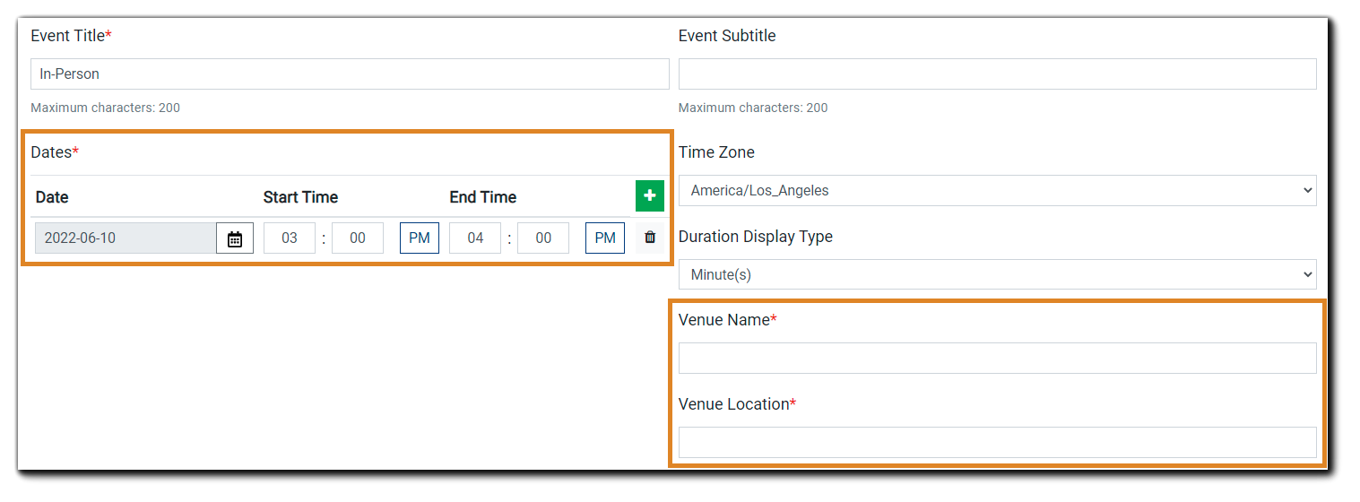
Task: Click the Event Title label
Action: pos(71,36)
